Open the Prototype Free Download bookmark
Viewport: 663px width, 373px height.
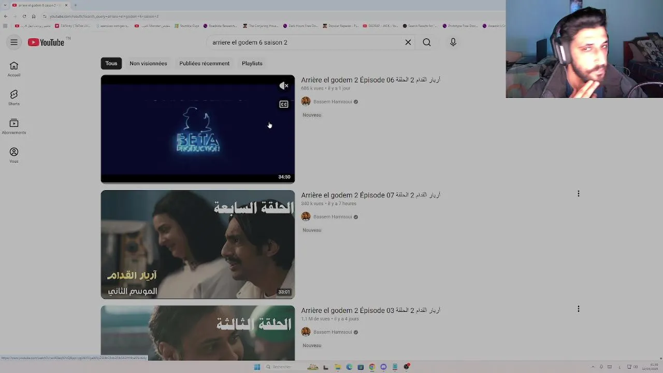click(460, 26)
